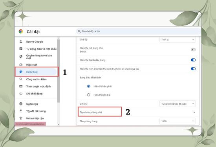This screenshot has height=147, width=216.
Task: Open the Chế độ dropdown showing Thiết bị
Action: pyautogui.click(x=178, y=40)
